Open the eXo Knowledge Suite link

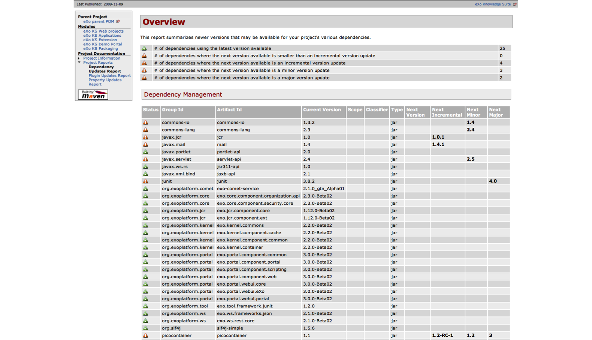point(493,4)
